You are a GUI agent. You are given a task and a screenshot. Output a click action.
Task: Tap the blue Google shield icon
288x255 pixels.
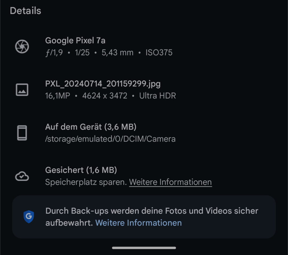[x=29, y=217]
